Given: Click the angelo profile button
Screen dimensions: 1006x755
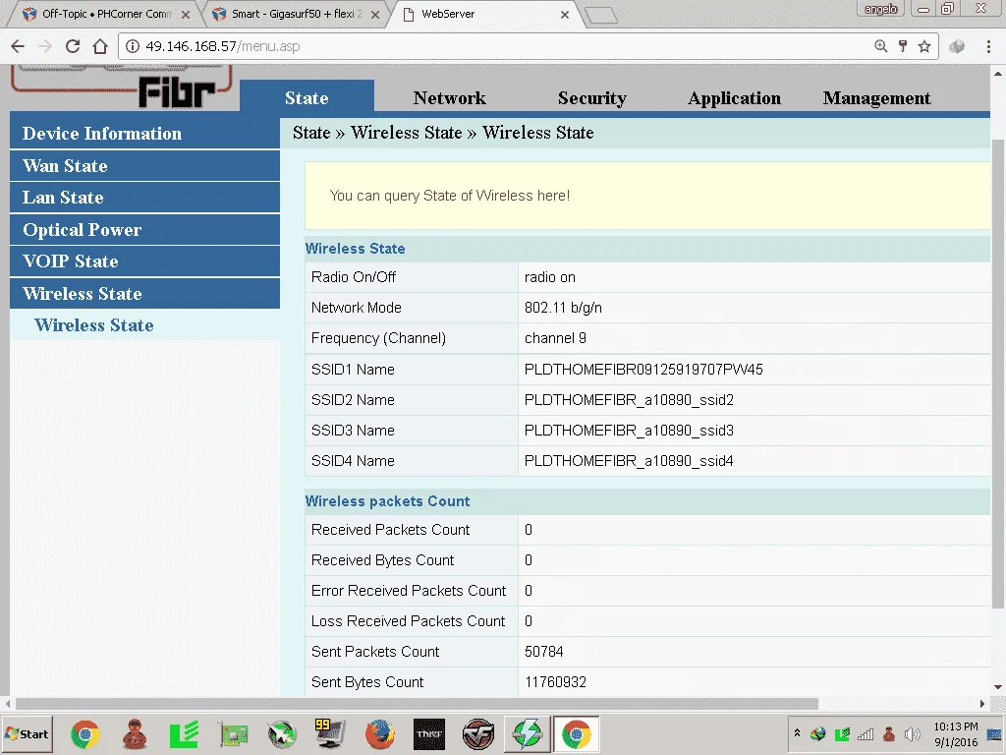Looking at the screenshot, I should (x=880, y=9).
